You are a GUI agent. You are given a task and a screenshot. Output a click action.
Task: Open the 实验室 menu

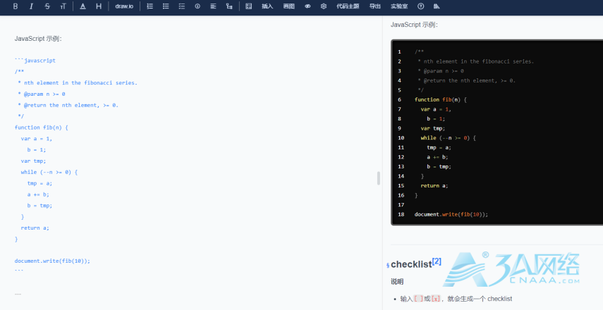399,6
